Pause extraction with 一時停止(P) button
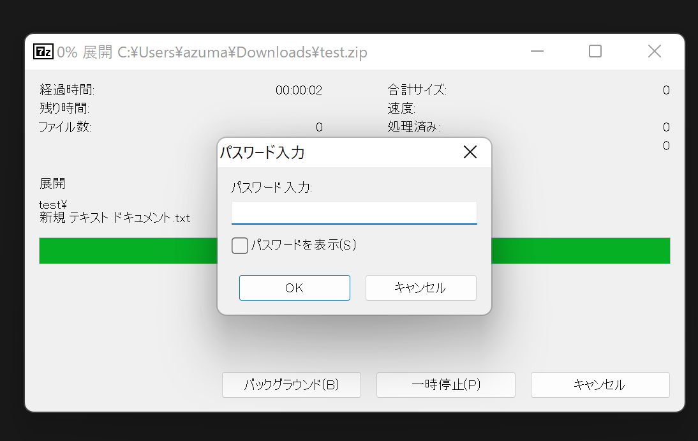The image size is (698, 441). (445, 385)
